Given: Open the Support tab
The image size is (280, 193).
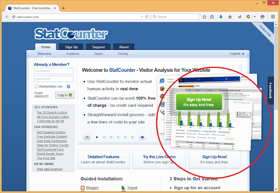Looking at the screenshot, I should pyautogui.click(x=98, y=47).
